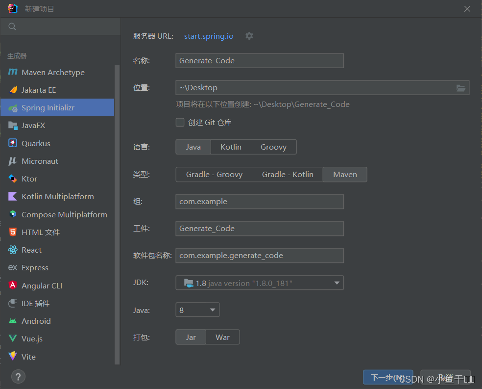Enable the 创建 Git 仓库 checkbox
The height and width of the screenshot is (389, 482).
point(180,122)
